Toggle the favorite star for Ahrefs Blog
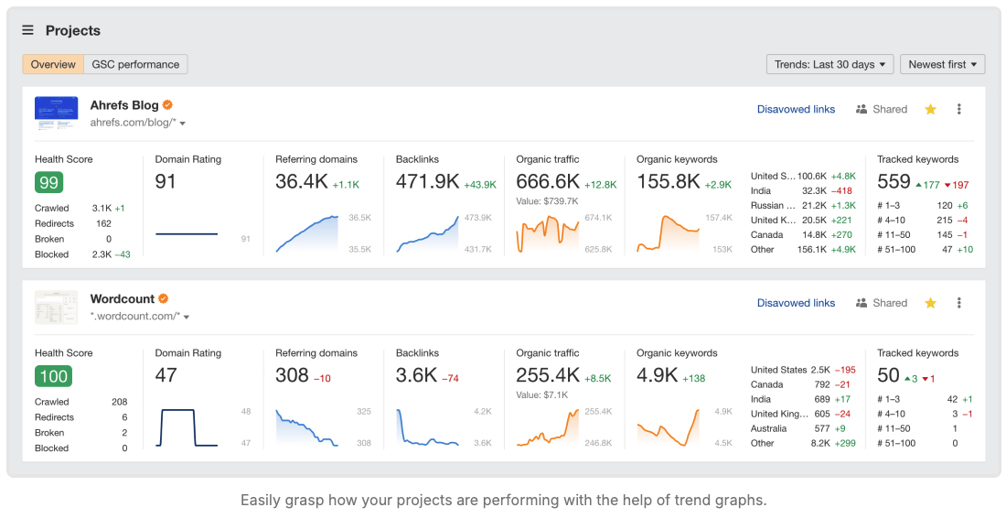This screenshot has width=1006, height=518. click(930, 109)
